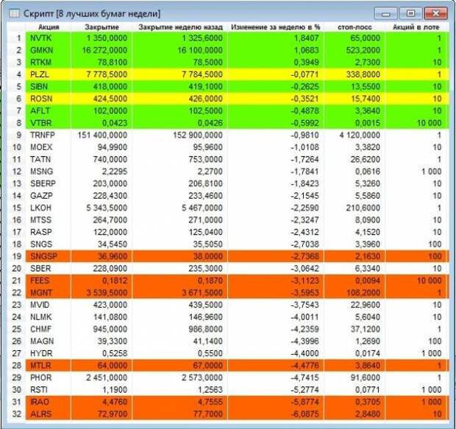Click the NVTK closing price 1 350,0000
The height and width of the screenshot is (429, 456).
[x=107, y=38]
